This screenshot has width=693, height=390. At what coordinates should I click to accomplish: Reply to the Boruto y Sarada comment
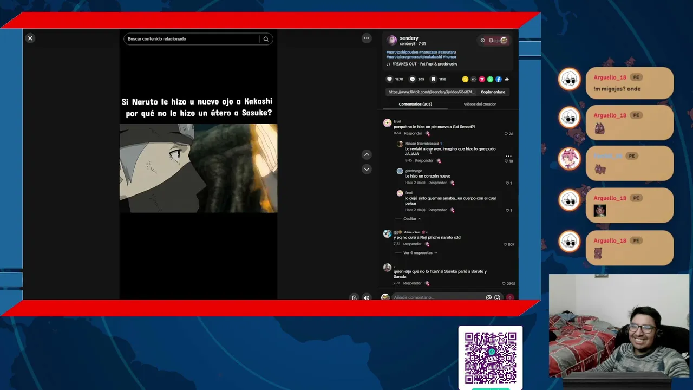pos(413,283)
